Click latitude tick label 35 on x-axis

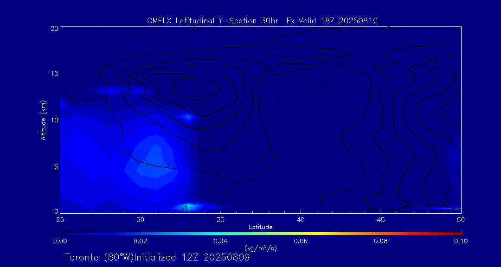[x=220, y=219]
